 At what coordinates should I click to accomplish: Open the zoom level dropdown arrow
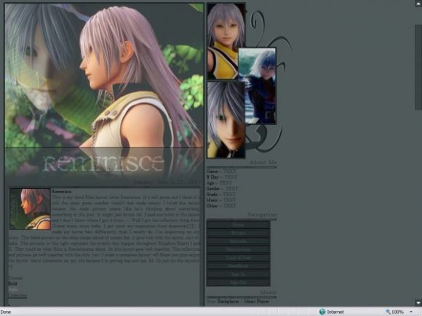coord(411,312)
